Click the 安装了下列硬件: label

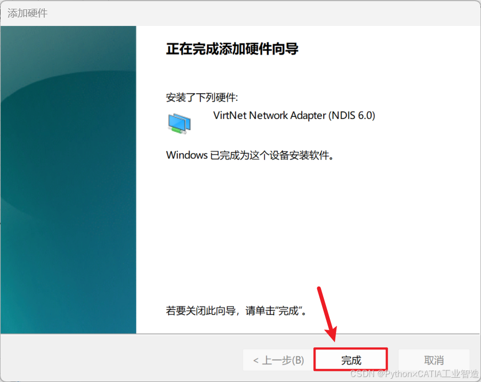click(x=201, y=98)
